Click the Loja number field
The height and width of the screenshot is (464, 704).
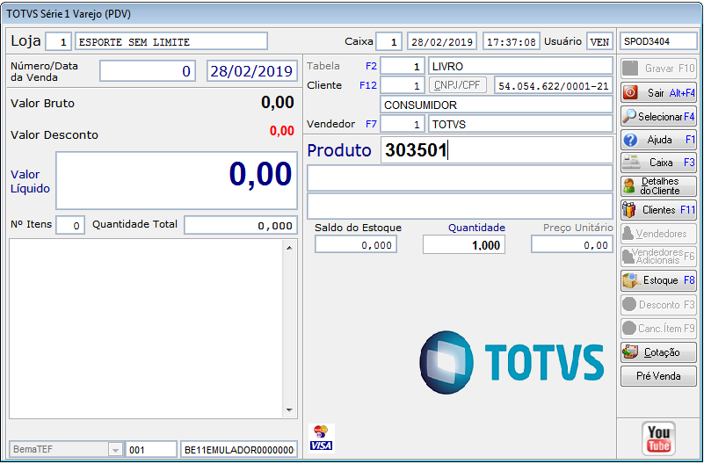coord(58,41)
